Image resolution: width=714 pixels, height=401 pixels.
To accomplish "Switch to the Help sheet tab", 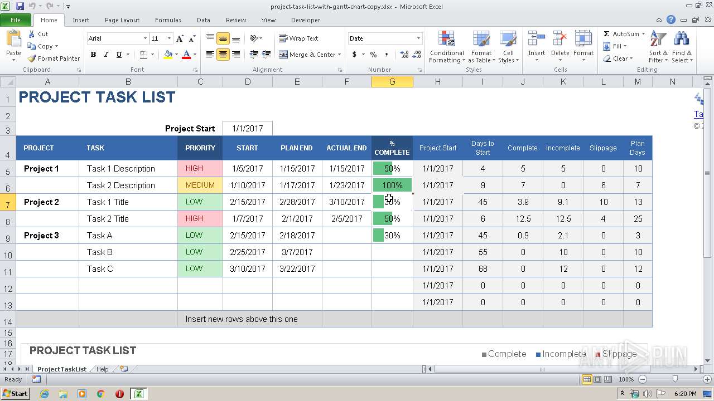I will (x=103, y=369).
